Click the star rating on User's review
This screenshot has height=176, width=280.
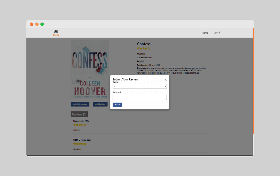(x=80, y=125)
